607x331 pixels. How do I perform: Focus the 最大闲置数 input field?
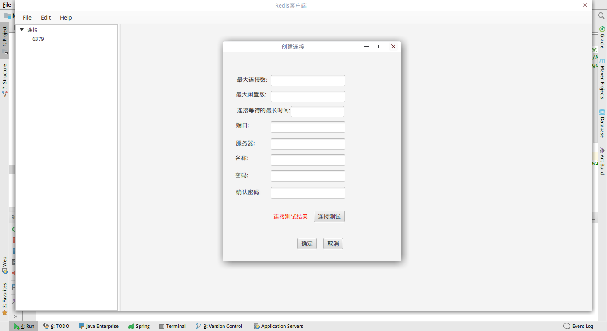tap(308, 96)
